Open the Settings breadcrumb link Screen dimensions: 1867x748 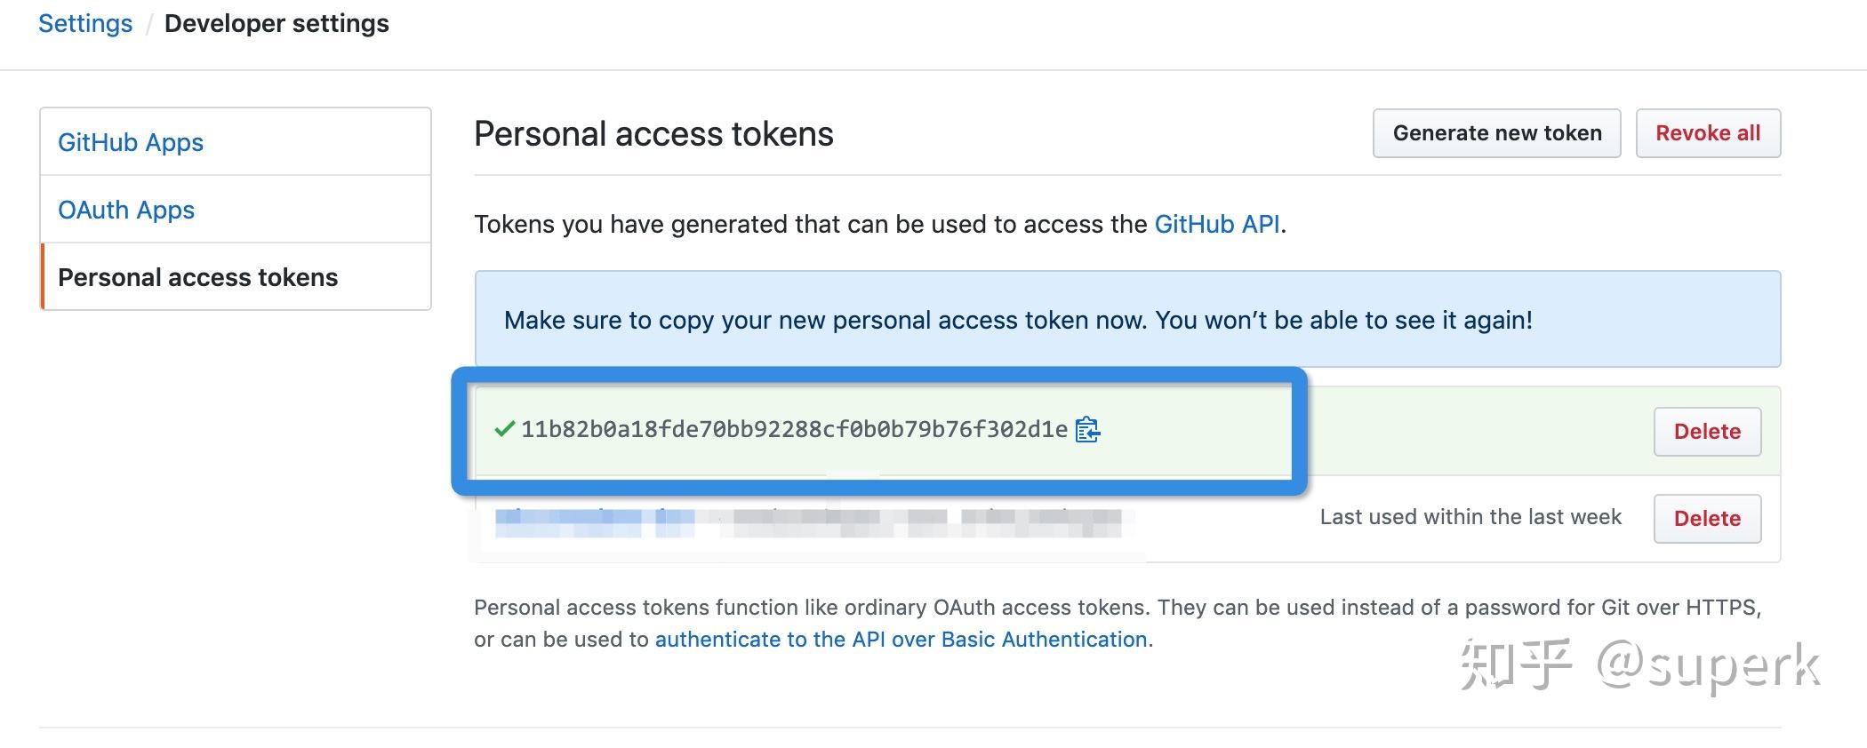(x=85, y=23)
